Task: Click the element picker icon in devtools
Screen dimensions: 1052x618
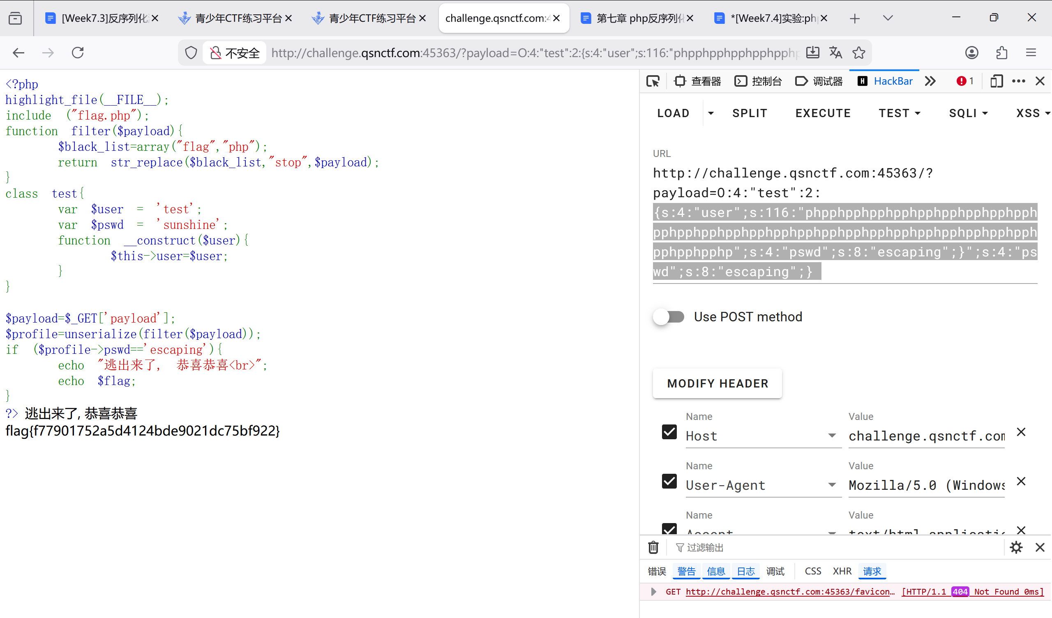Action: point(653,81)
